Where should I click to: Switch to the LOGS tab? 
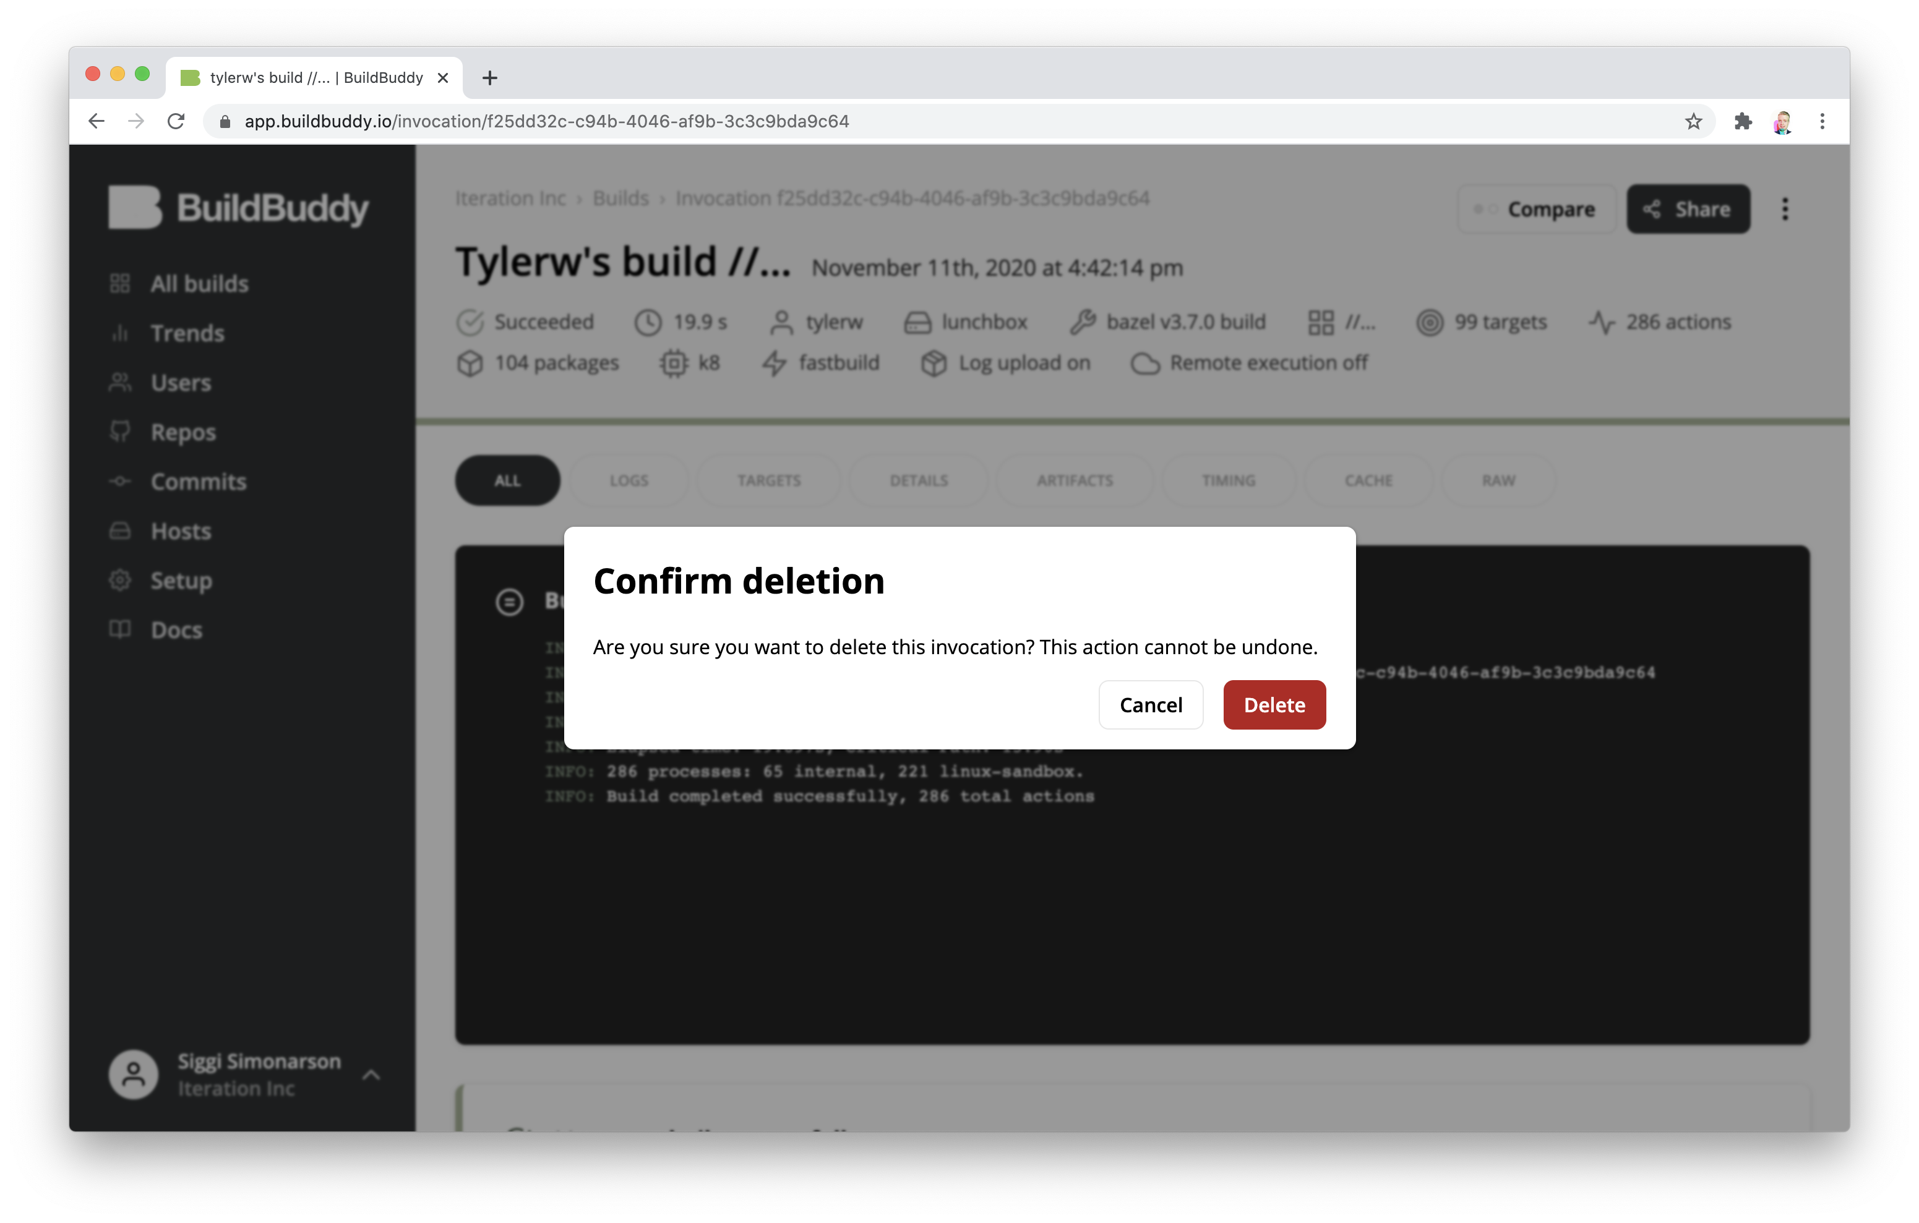629,480
